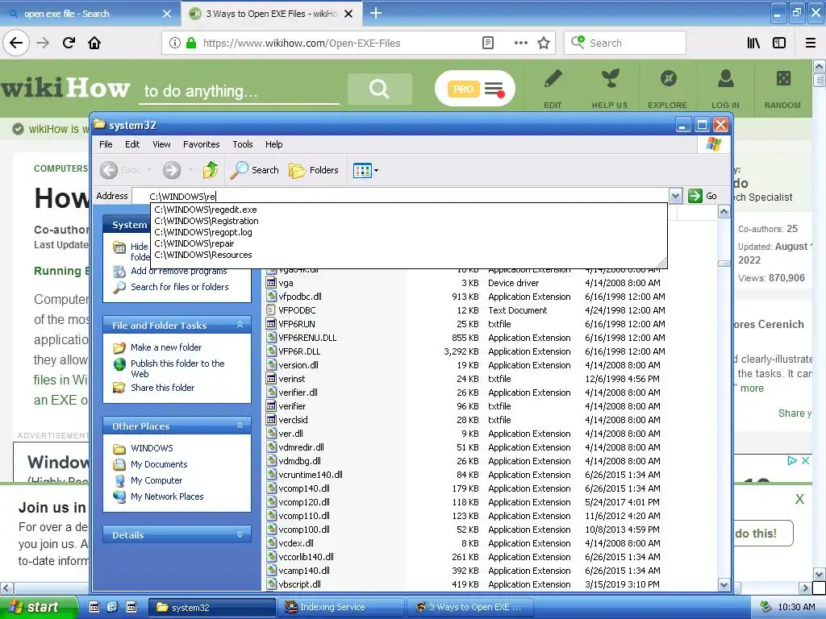Select C:\WINDOWS\regopt.log suggestion
This screenshot has height=619, width=826.
(202, 232)
